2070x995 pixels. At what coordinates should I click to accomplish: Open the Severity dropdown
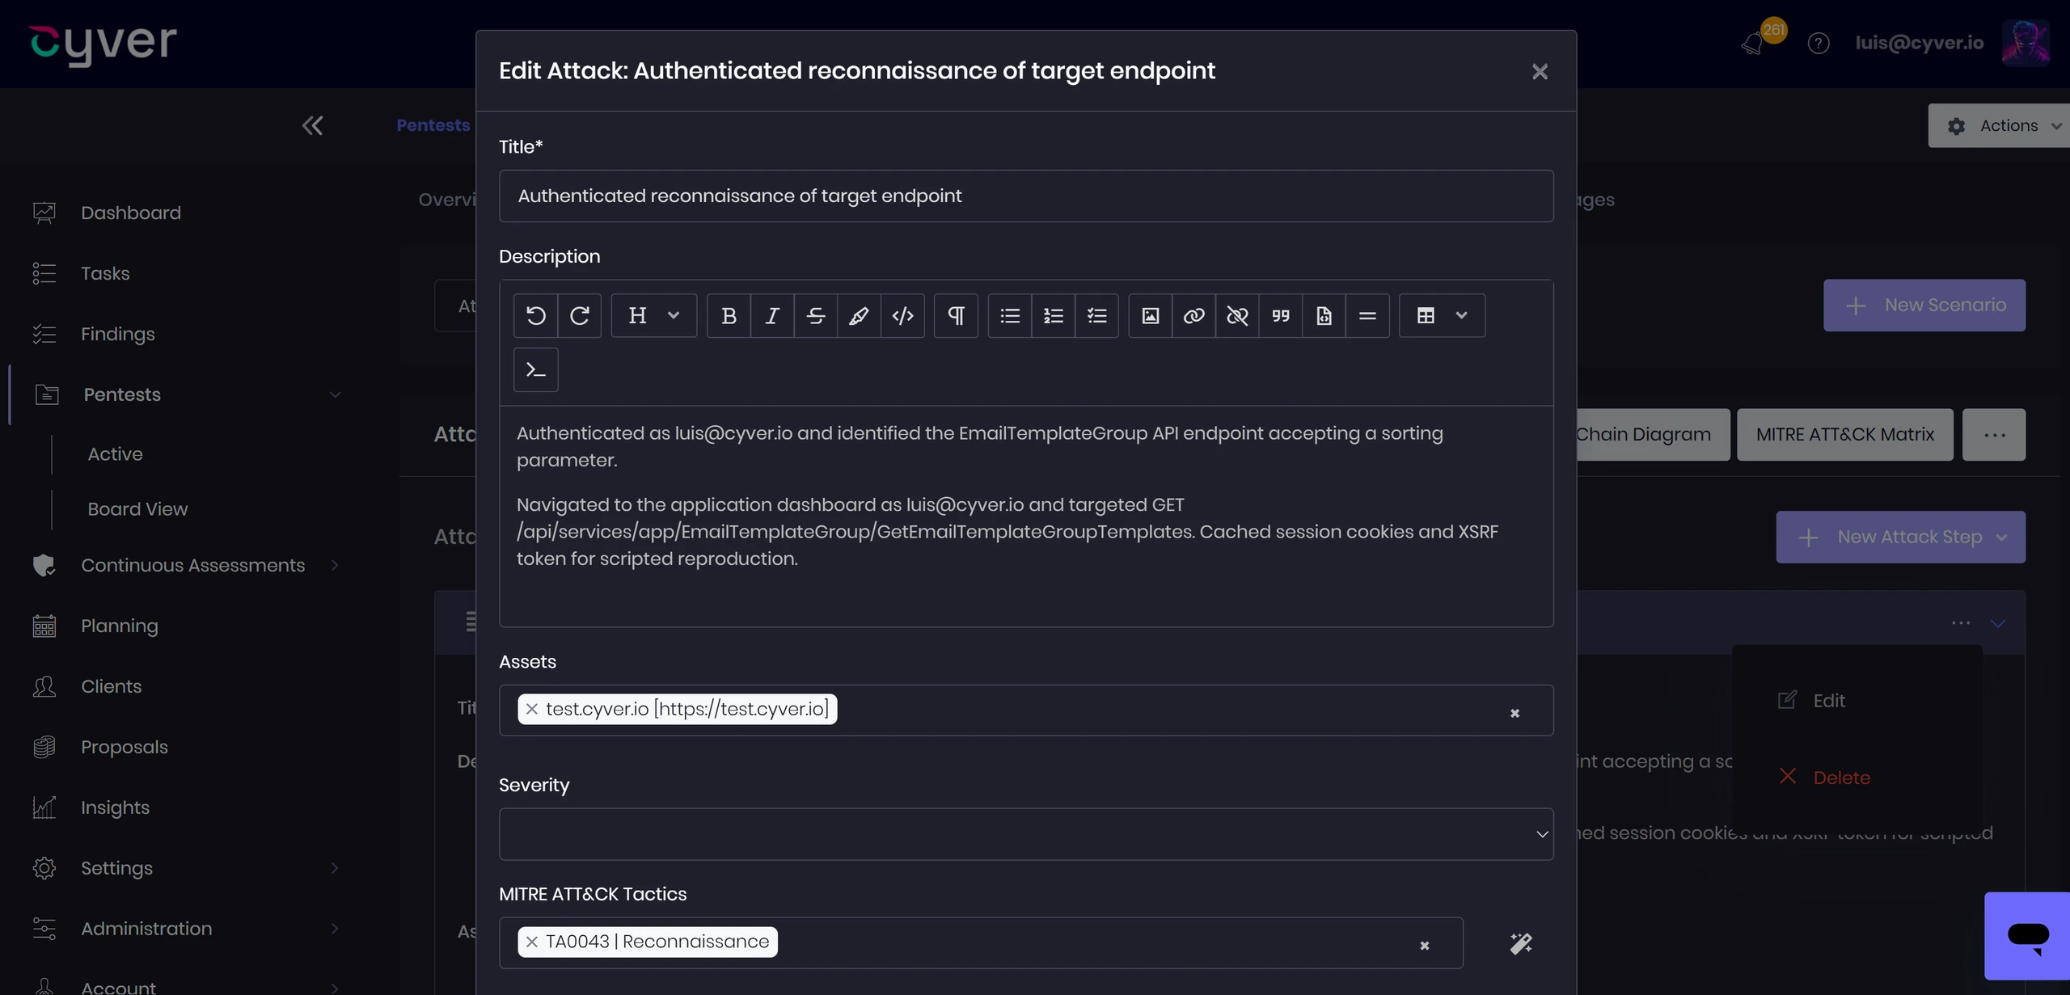[1026, 834]
